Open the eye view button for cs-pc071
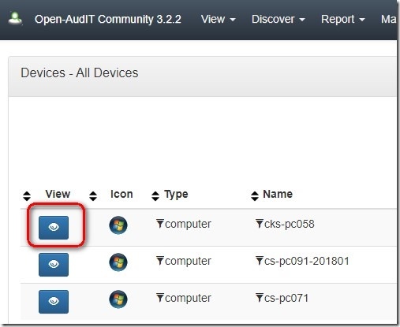The image size is (400, 327). point(54,302)
